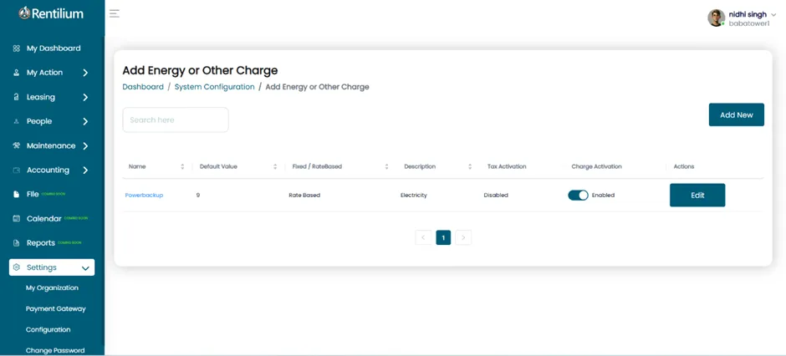Go to Dashboard breadcrumb link

pyautogui.click(x=143, y=87)
